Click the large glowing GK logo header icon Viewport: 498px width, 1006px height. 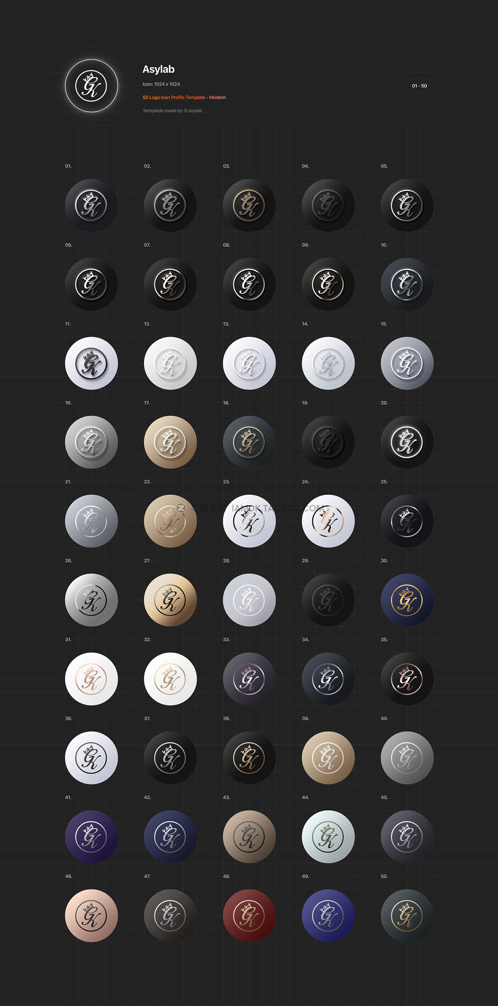[x=92, y=86]
